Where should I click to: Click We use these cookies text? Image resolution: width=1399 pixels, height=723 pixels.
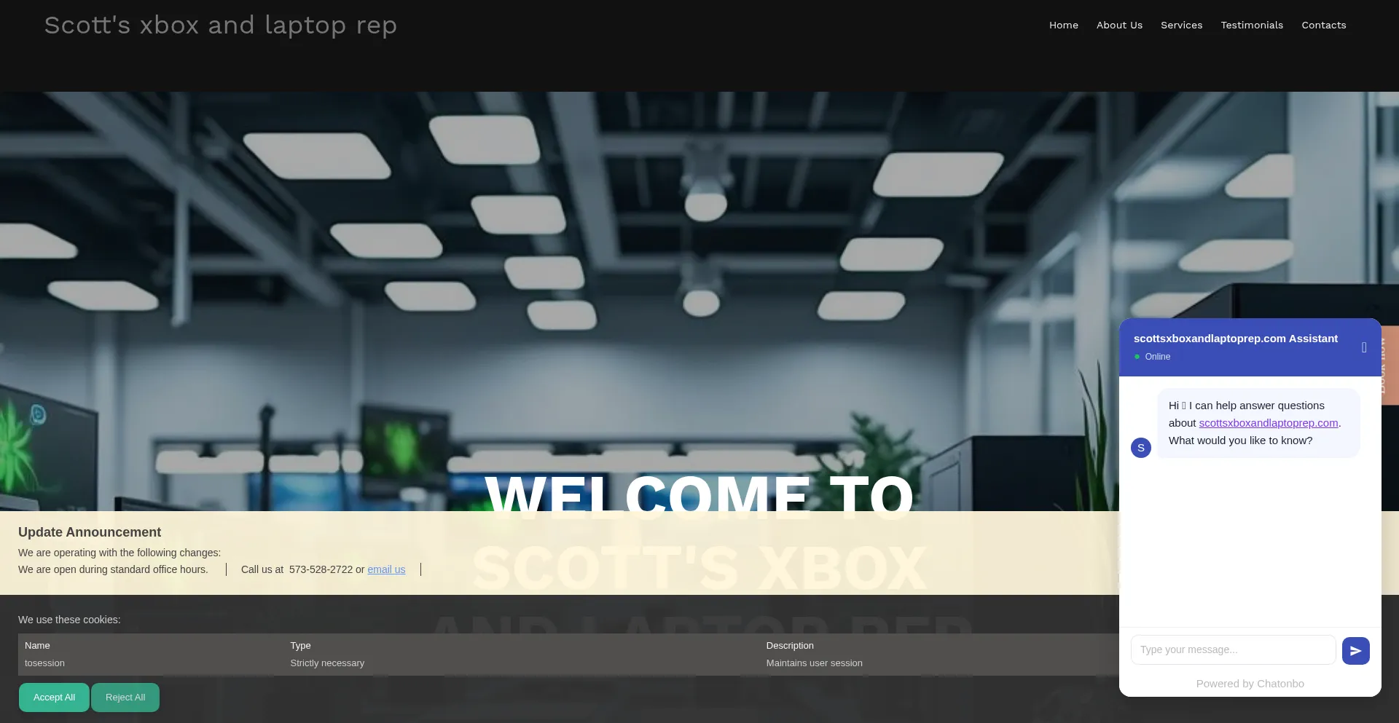click(x=69, y=620)
